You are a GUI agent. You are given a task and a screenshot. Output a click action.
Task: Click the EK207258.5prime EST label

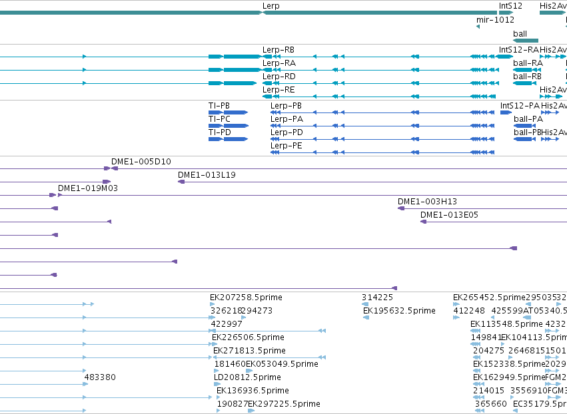247,298
